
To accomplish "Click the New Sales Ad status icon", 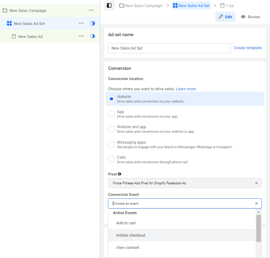I will (92, 37).
